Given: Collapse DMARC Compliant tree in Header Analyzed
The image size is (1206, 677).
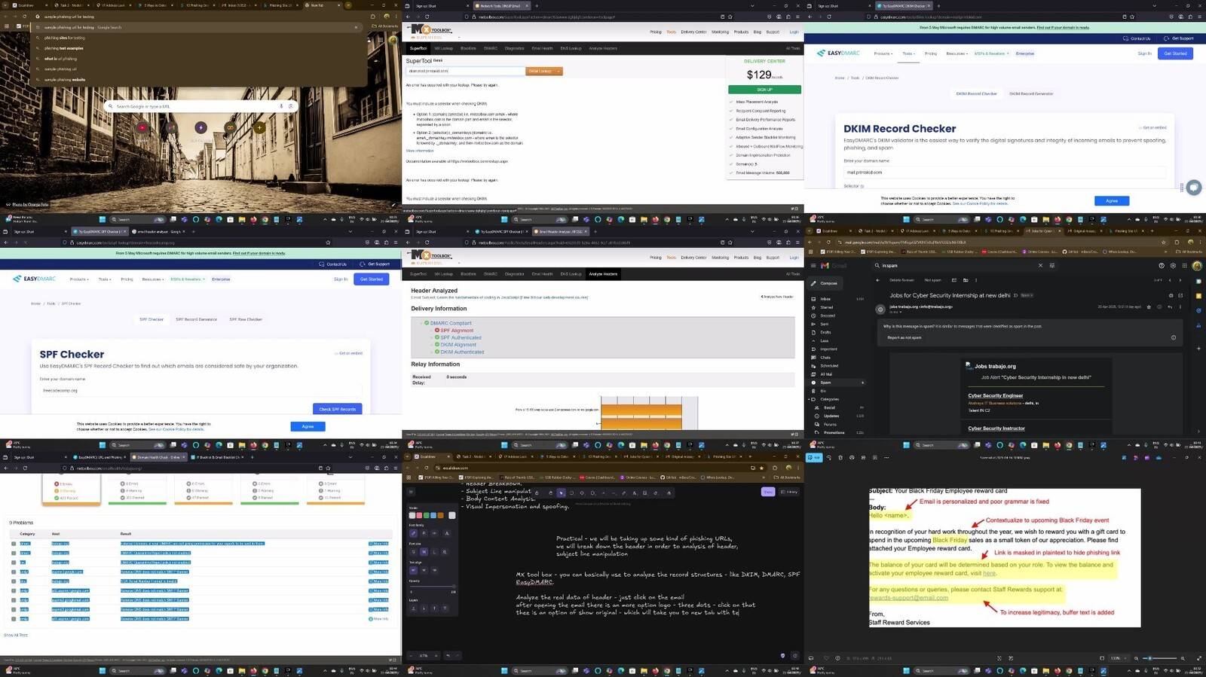Looking at the screenshot, I should click(421, 323).
